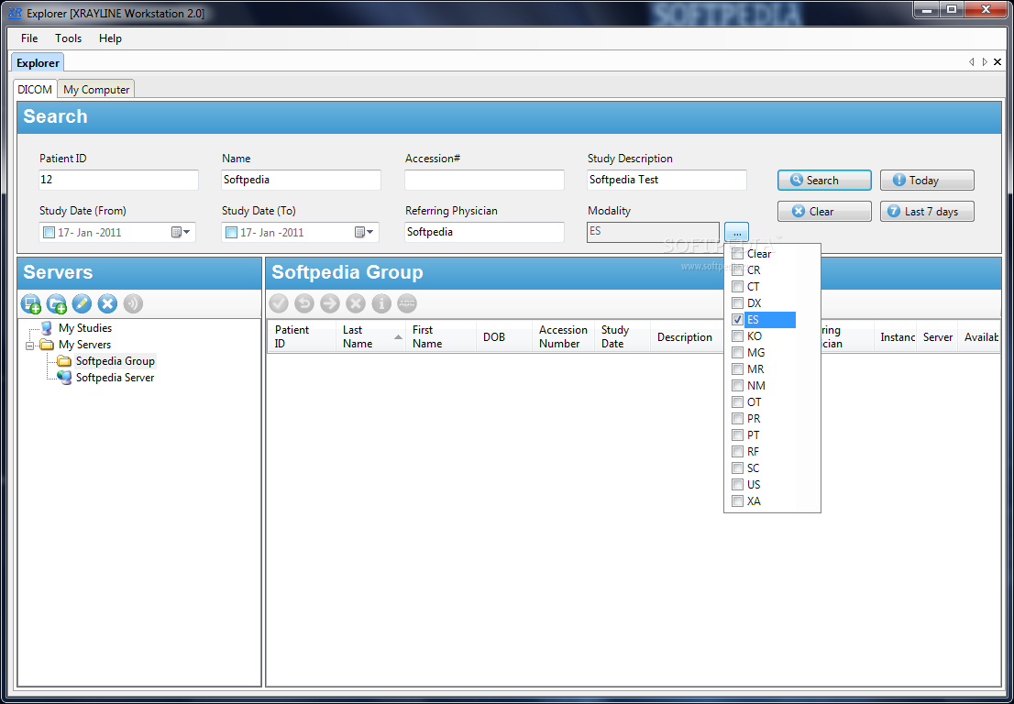The image size is (1014, 704).
Task: Sort by the Last Name column header
Action: point(370,336)
